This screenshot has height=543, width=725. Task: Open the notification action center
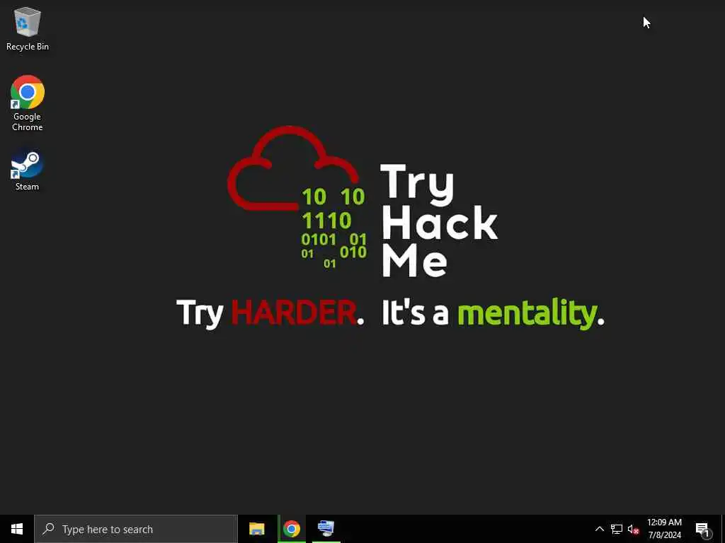[x=702, y=530]
